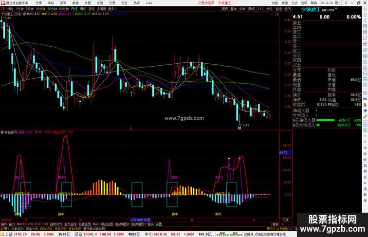Viewport: 368px width, 237px height.
Task: Switch chart to 分时 intraday view
Action: [10, 9]
